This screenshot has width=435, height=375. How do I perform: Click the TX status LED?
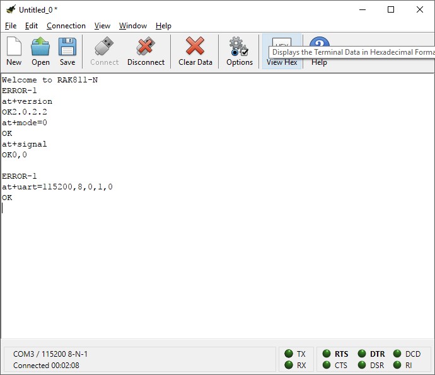tap(289, 354)
